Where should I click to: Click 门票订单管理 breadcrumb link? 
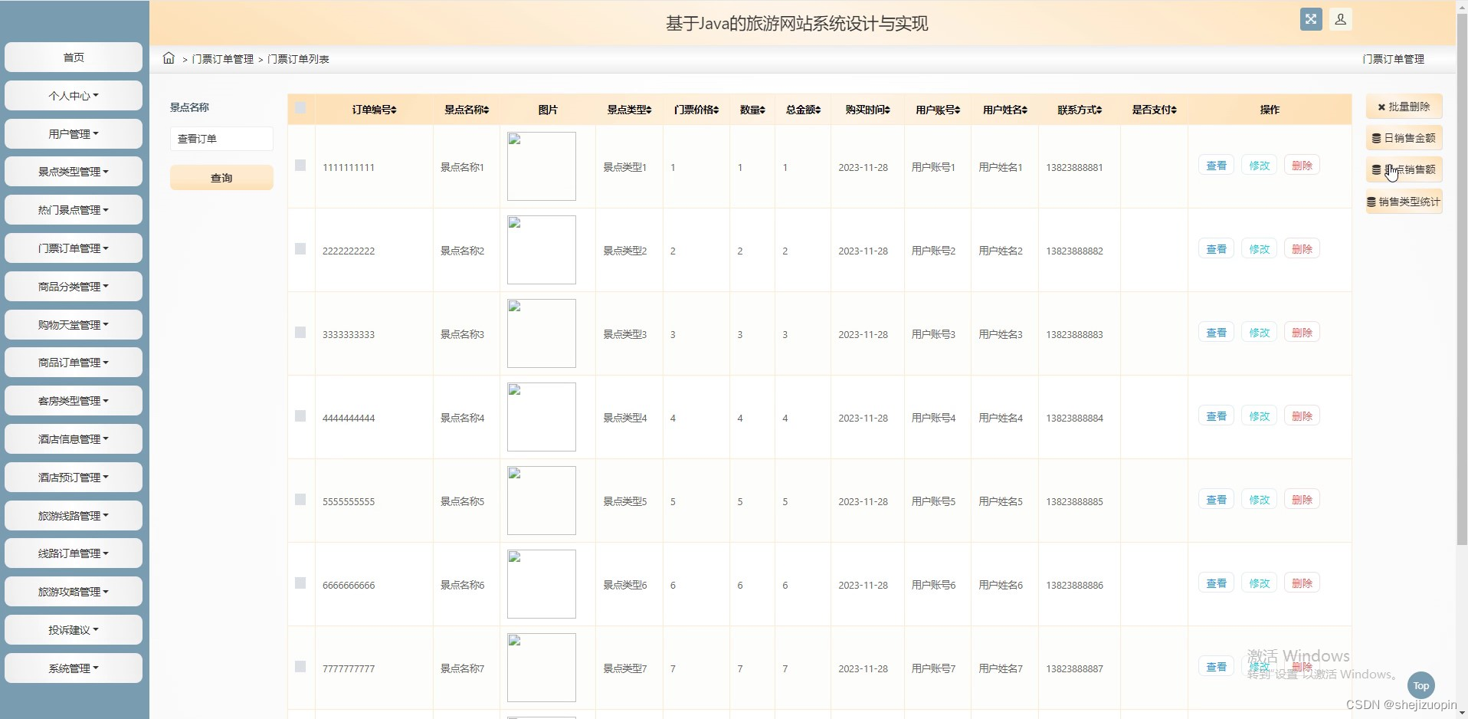[x=223, y=59]
